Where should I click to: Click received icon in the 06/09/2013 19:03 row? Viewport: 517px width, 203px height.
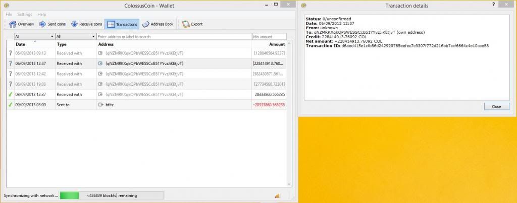point(100,84)
